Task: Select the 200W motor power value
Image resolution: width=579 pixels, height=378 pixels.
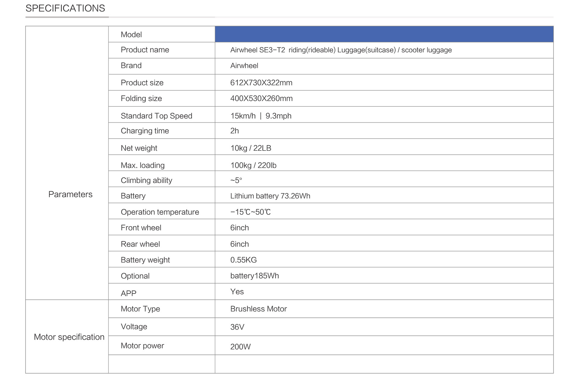Action: [240, 347]
